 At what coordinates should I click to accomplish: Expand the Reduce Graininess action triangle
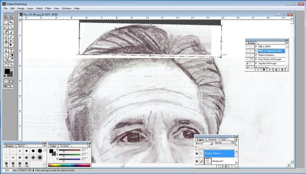(256, 55)
